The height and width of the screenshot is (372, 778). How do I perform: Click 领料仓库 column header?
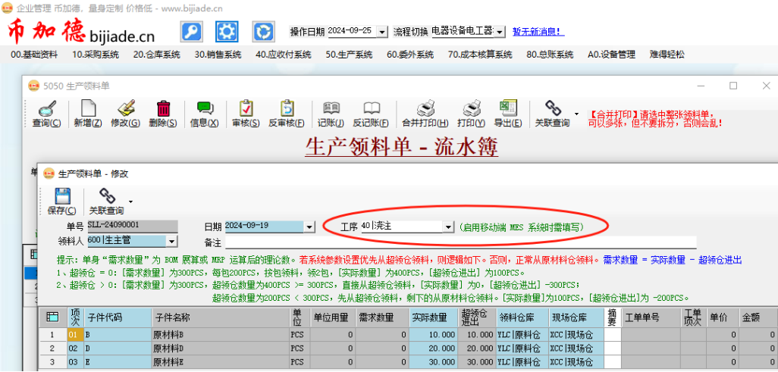(522, 317)
